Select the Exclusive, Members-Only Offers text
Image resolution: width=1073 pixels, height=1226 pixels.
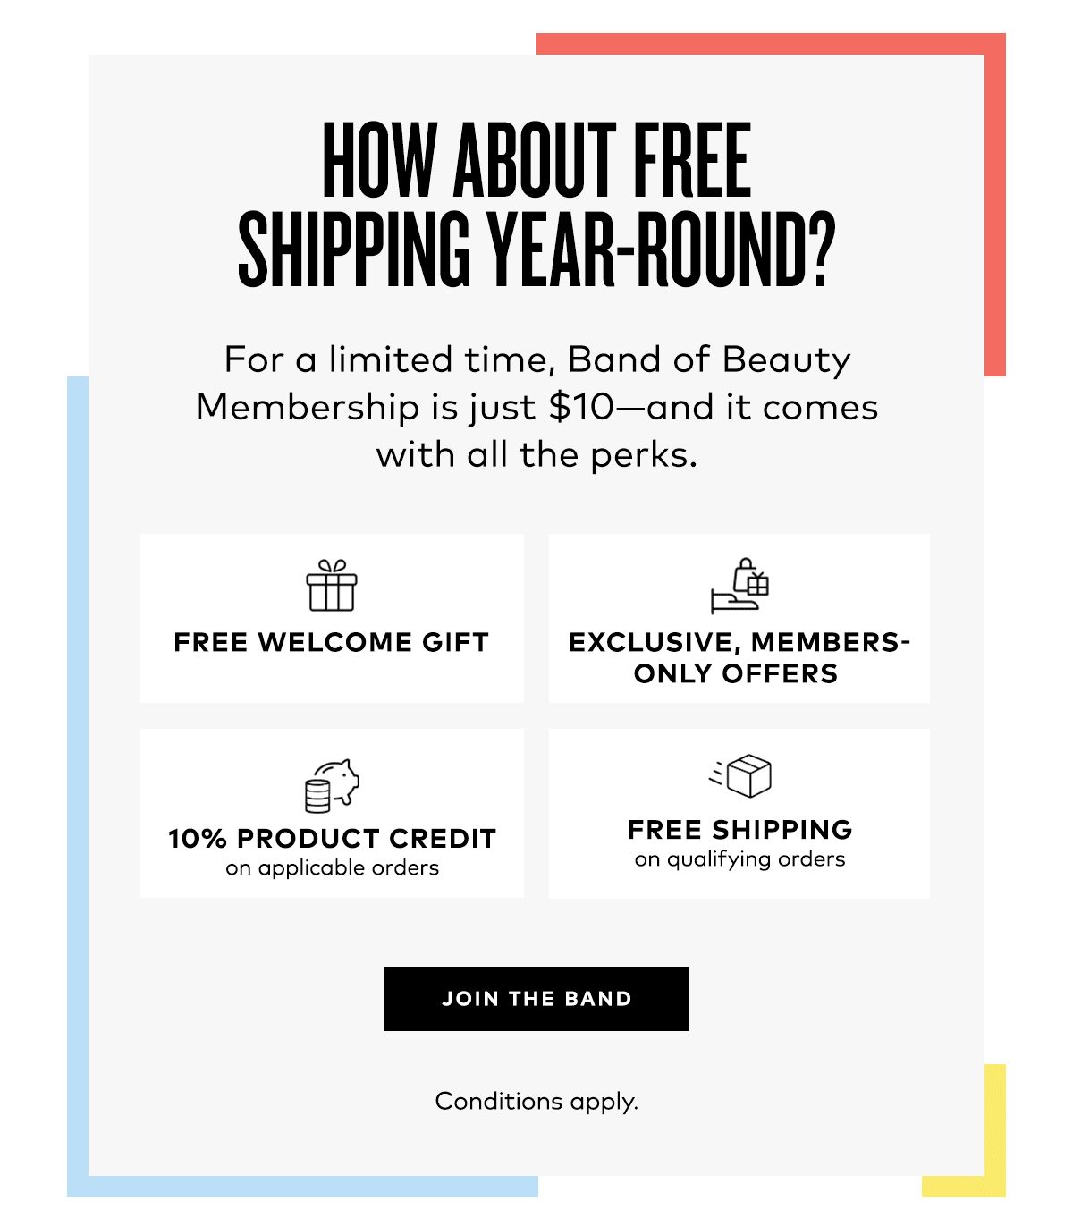[739, 657]
